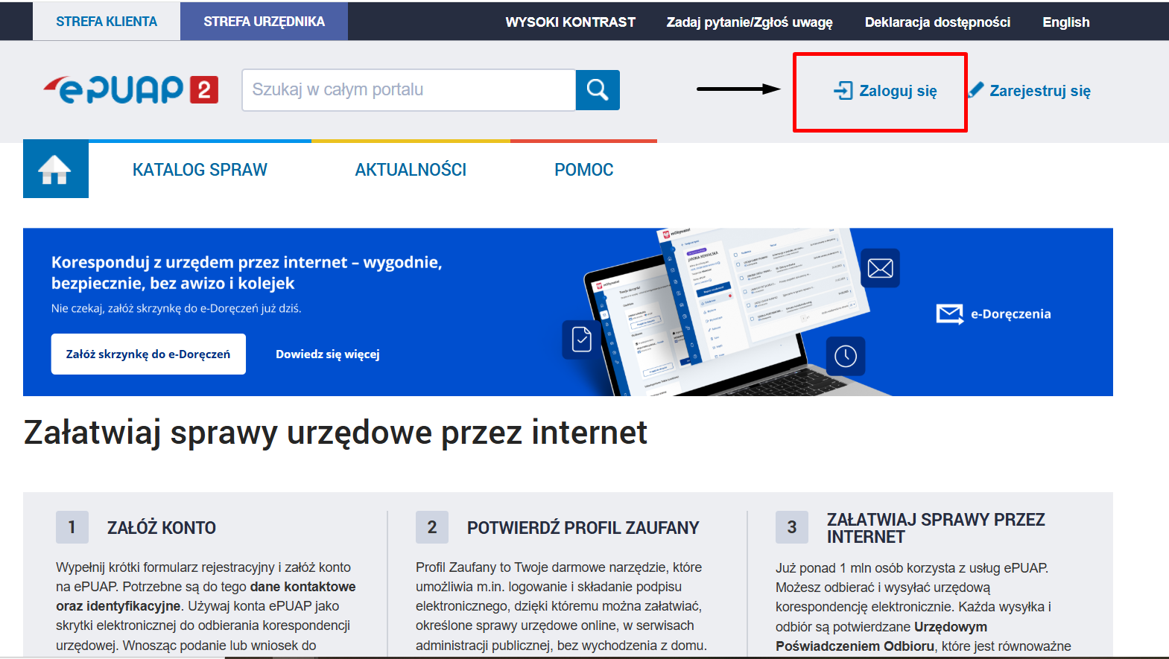Viewport: 1169px width, 659px height.
Task: Click the document checkmark icon in the banner
Action: (581, 340)
